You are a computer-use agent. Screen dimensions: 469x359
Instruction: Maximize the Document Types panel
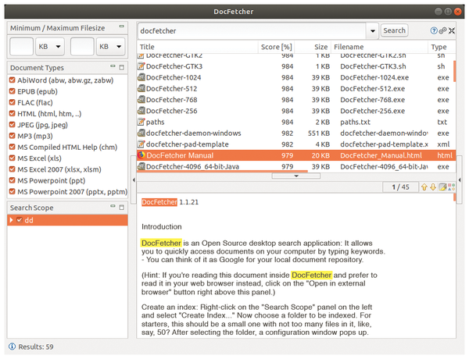(122, 67)
